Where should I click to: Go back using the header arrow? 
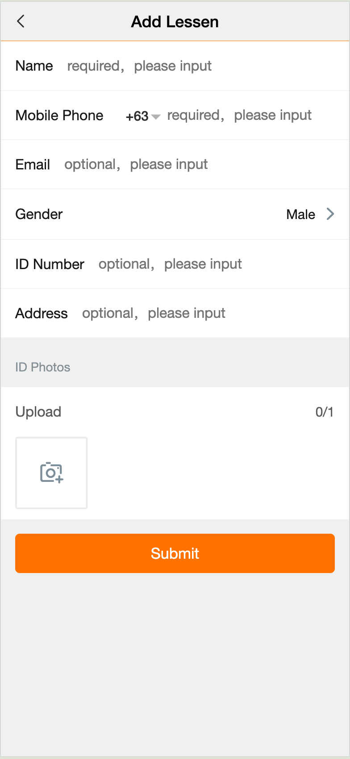(21, 21)
